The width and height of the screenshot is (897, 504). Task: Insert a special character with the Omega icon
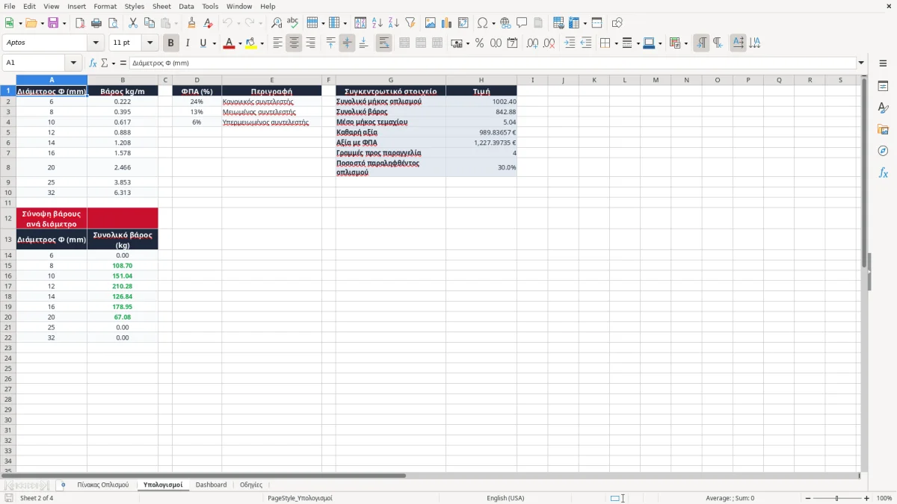pos(483,23)
